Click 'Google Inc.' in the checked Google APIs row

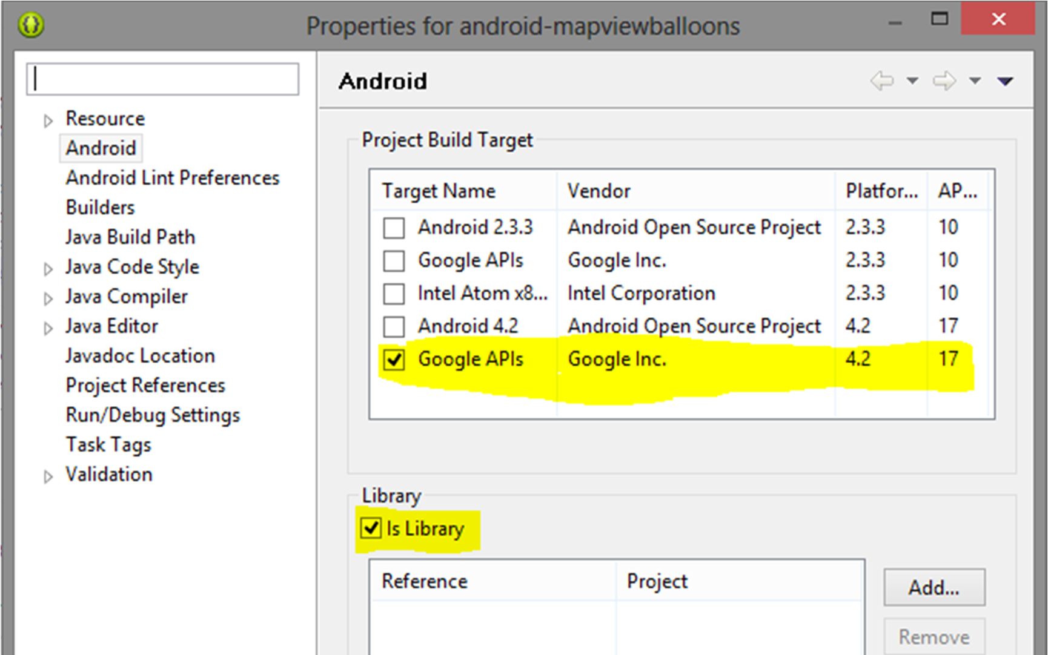pyautogui.click(x=617, y=360)
